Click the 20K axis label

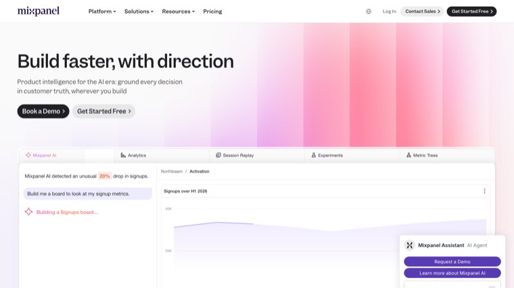coord(168,251)
